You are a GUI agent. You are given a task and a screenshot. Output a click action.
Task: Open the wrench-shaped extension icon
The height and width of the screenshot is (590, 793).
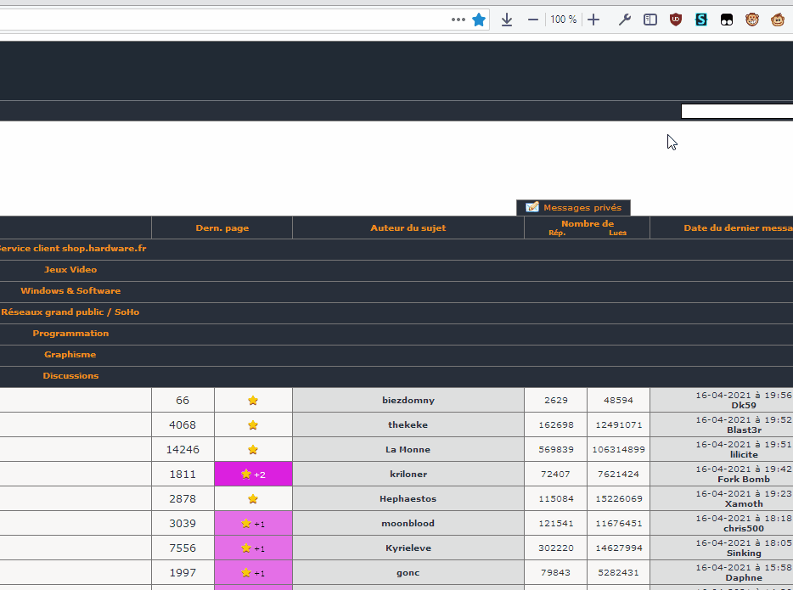625,19
